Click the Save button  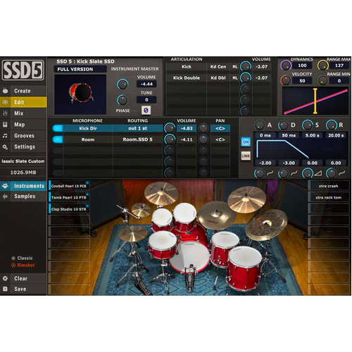(23, 289)
